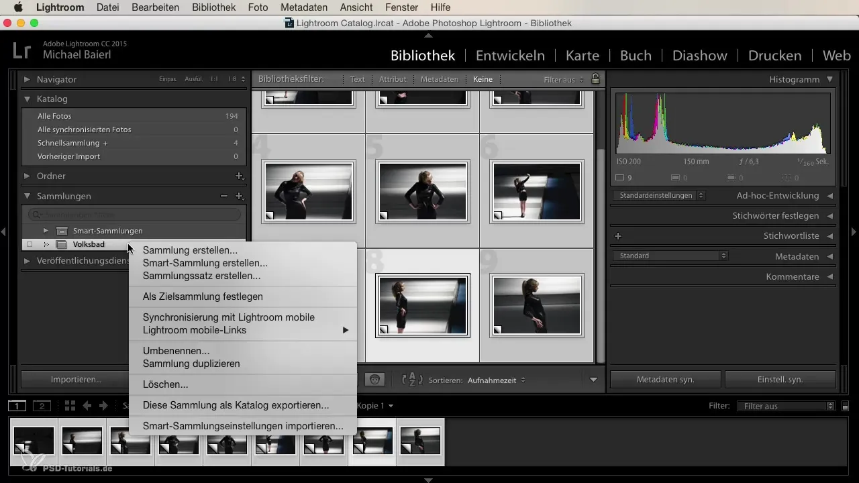This screenshot has width=859, height=483.
Task: Expand the Smart-Sammlungen set
Action: click(x=46, y=231)
